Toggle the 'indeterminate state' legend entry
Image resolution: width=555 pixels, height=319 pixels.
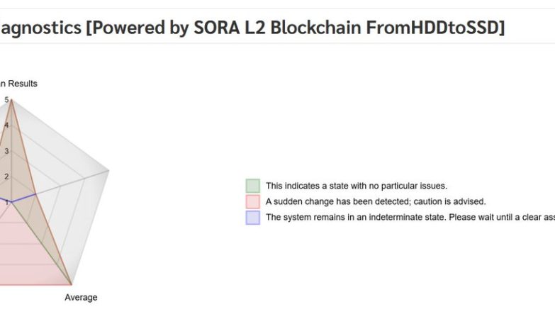410,217
